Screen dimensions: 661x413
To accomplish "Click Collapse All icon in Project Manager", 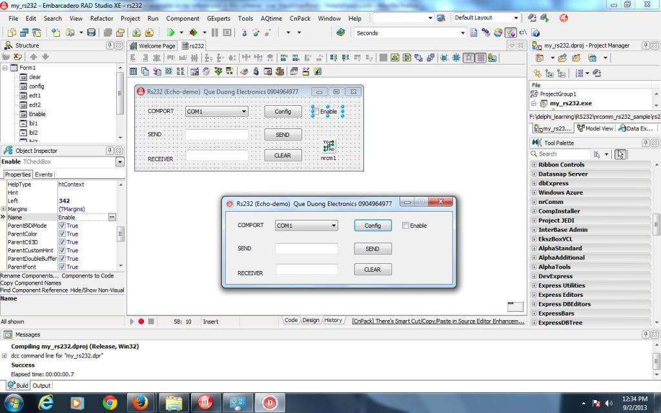I will (562, 74).
